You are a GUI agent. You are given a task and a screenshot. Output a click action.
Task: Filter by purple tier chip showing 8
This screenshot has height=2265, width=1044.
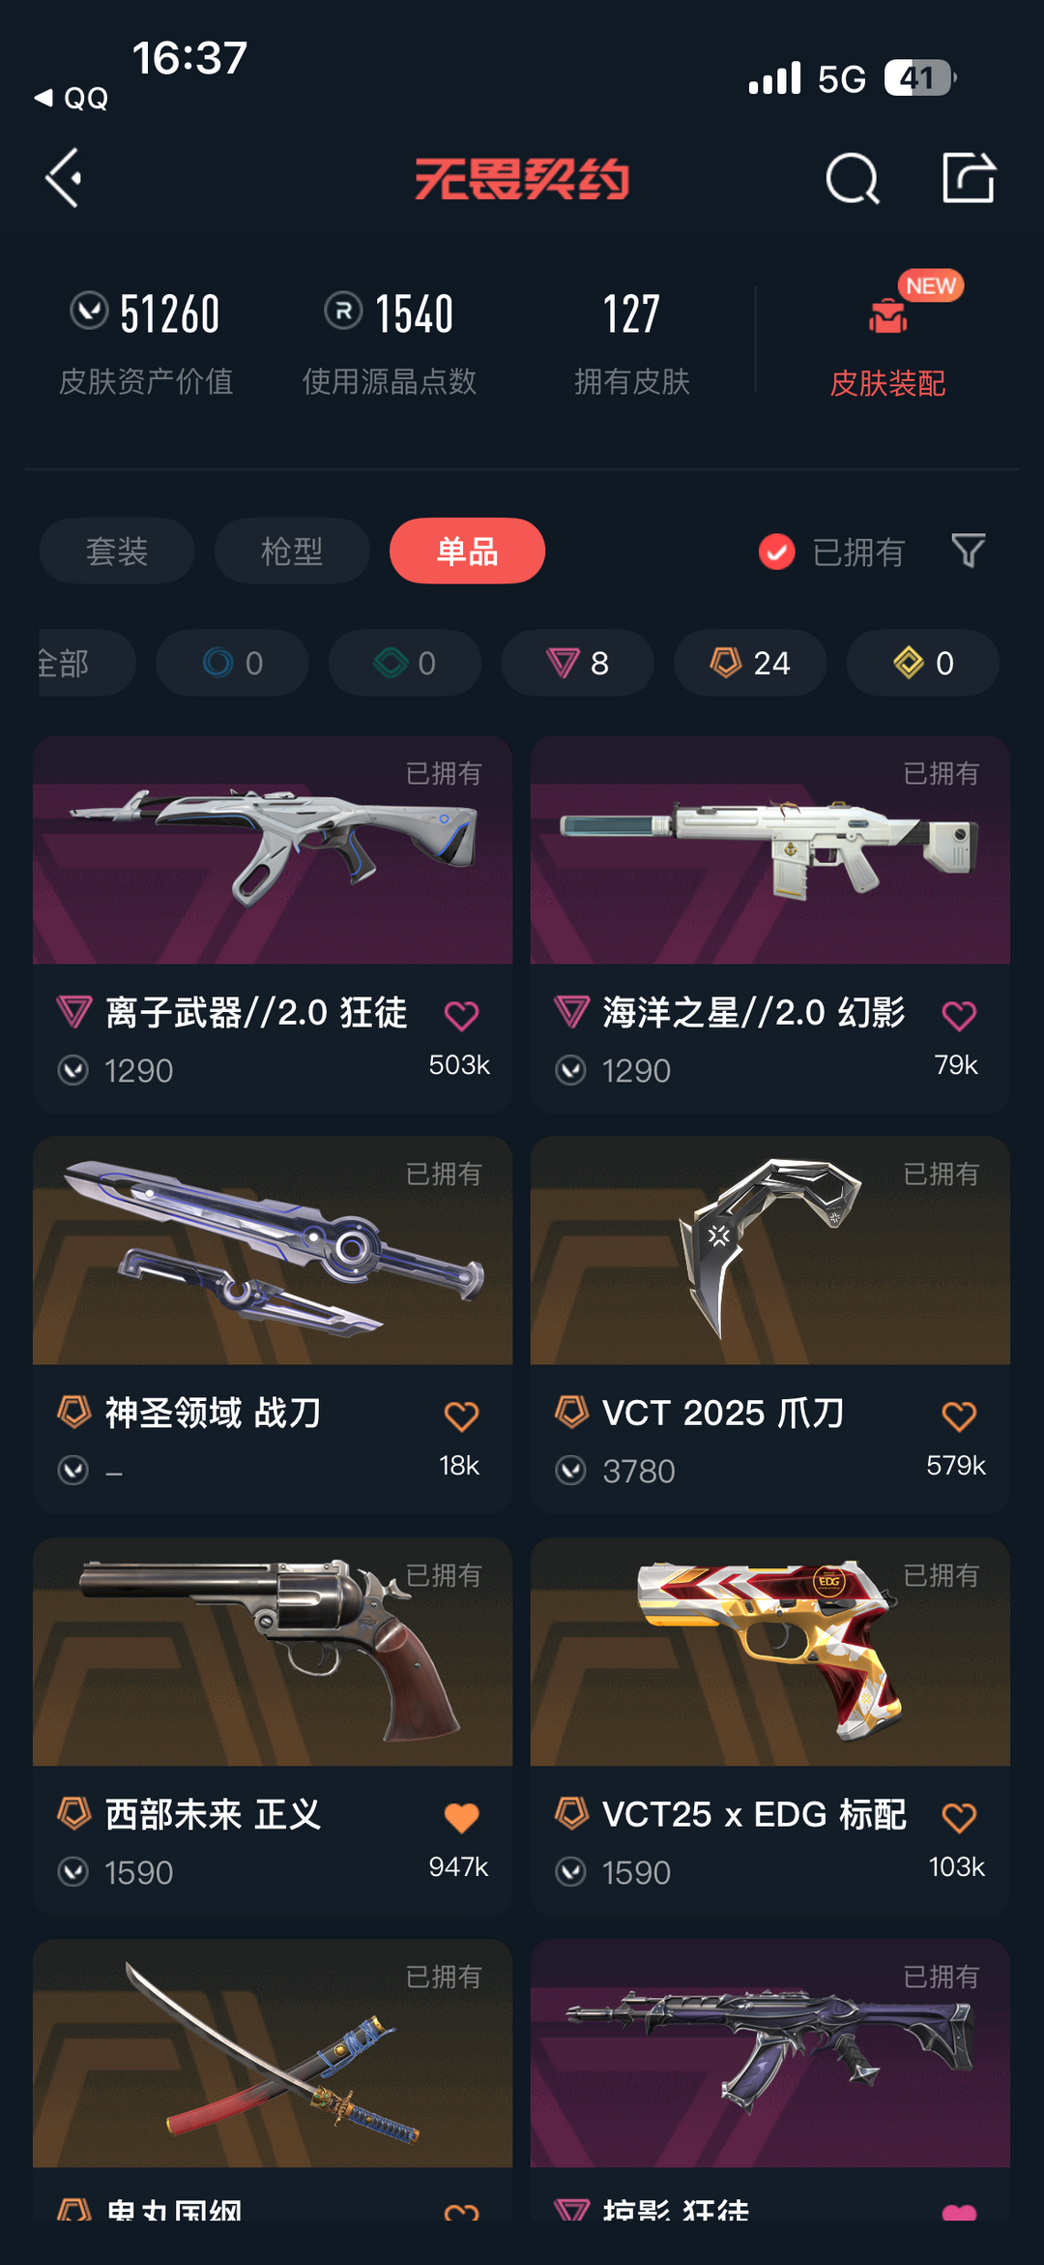[x=577, y=663]
